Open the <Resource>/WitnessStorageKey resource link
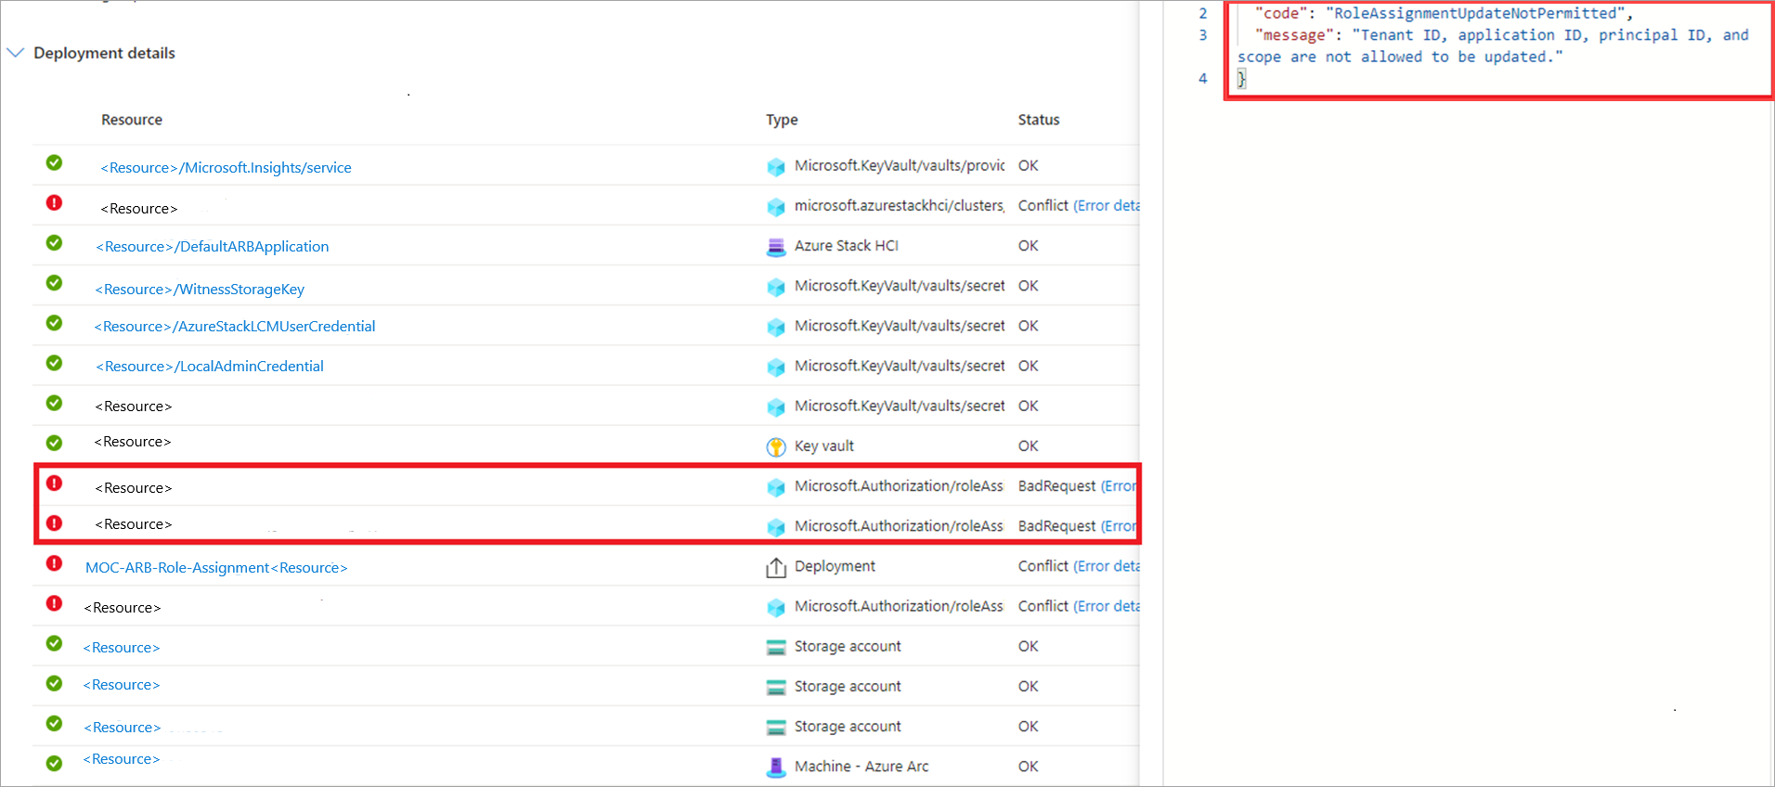This screenshot has width=1775, height=787. point(200,290)
